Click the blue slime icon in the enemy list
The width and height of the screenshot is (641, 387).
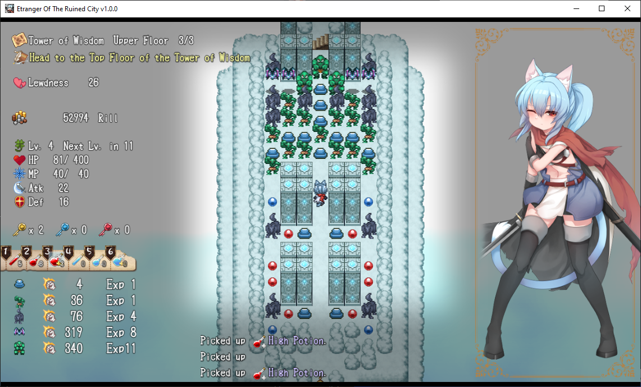point(19,284)
